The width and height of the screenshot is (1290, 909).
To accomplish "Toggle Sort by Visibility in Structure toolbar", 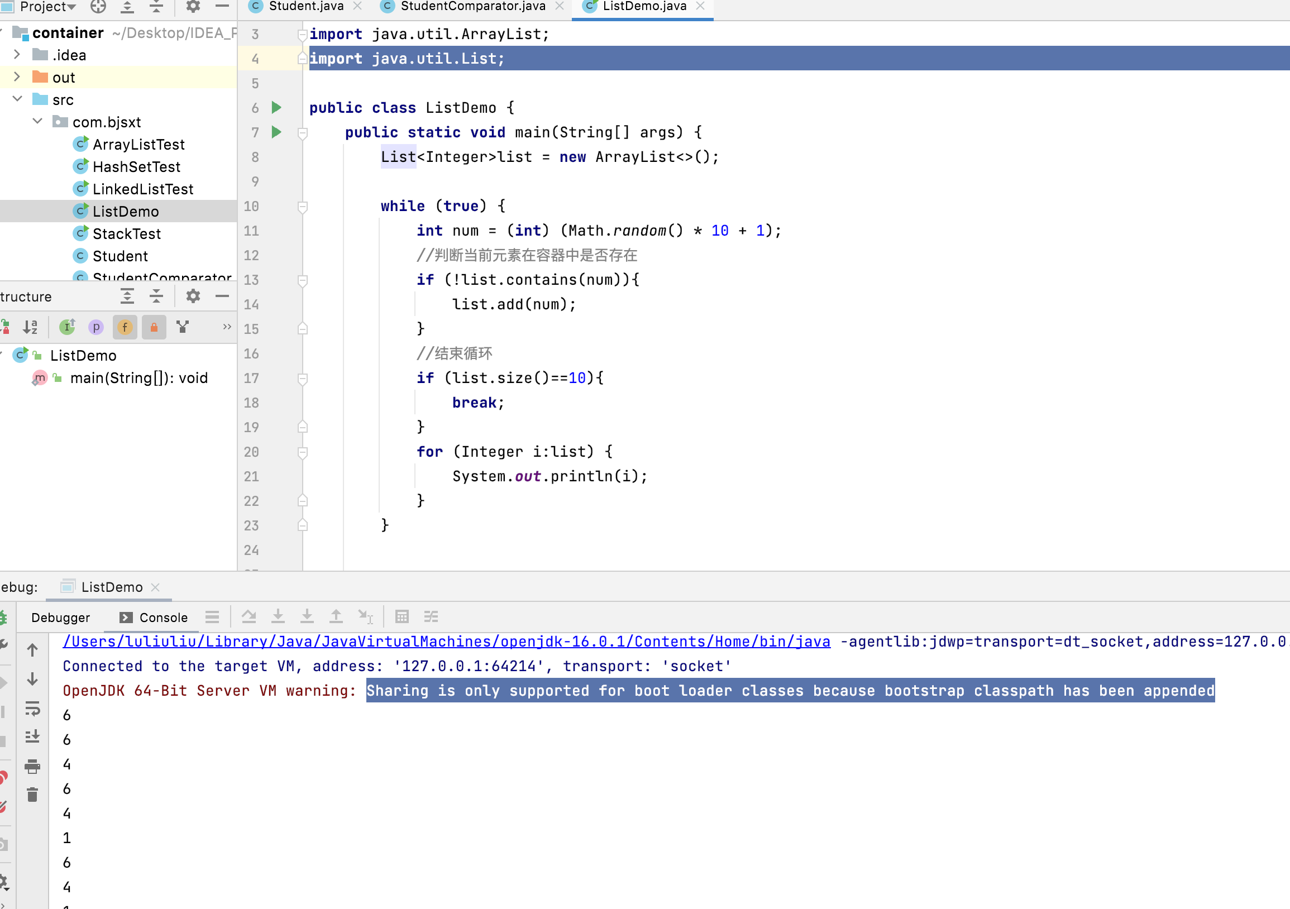I will pyautogui.click(x=5, y=327).
